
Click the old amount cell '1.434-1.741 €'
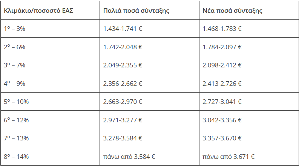[x=123, y=29]
